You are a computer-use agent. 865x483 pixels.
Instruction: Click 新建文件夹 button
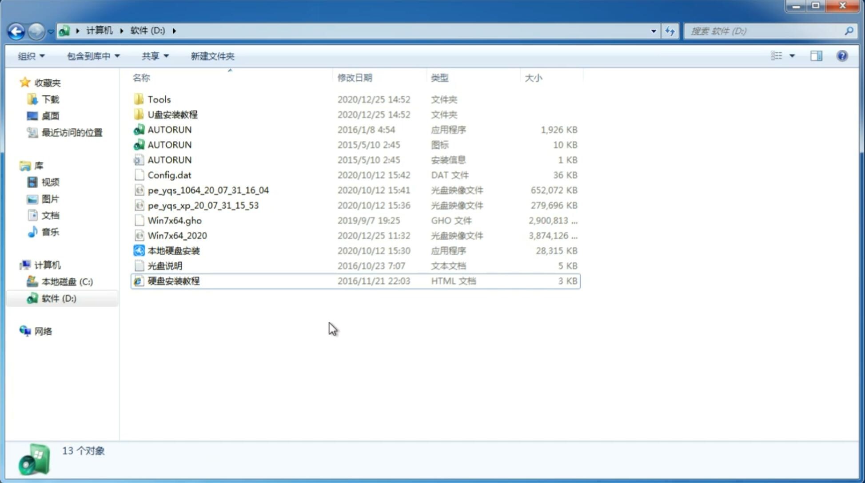click(x=212, y=56)
